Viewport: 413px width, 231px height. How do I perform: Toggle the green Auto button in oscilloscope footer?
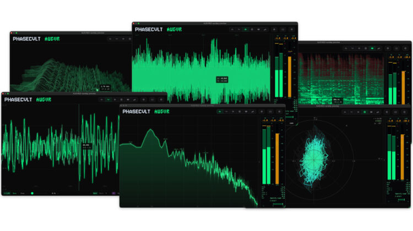click(95, 193)
